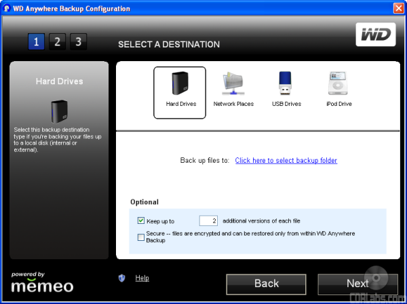Uncheck the Keep up to versions checkbox
The height and width of the screenshot is (304, 407).
pos(141,221)
